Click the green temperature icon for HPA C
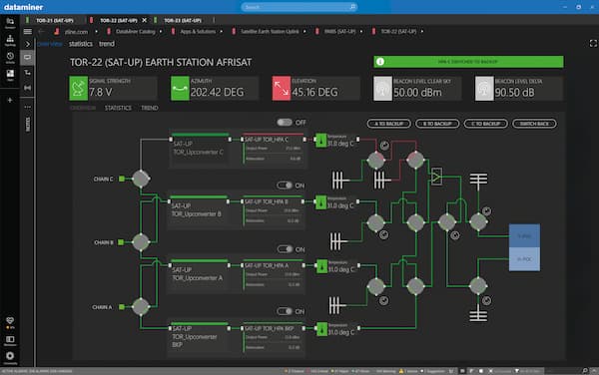 [320, 141]
